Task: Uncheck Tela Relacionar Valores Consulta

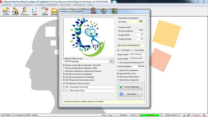Action: coord(64,83)
